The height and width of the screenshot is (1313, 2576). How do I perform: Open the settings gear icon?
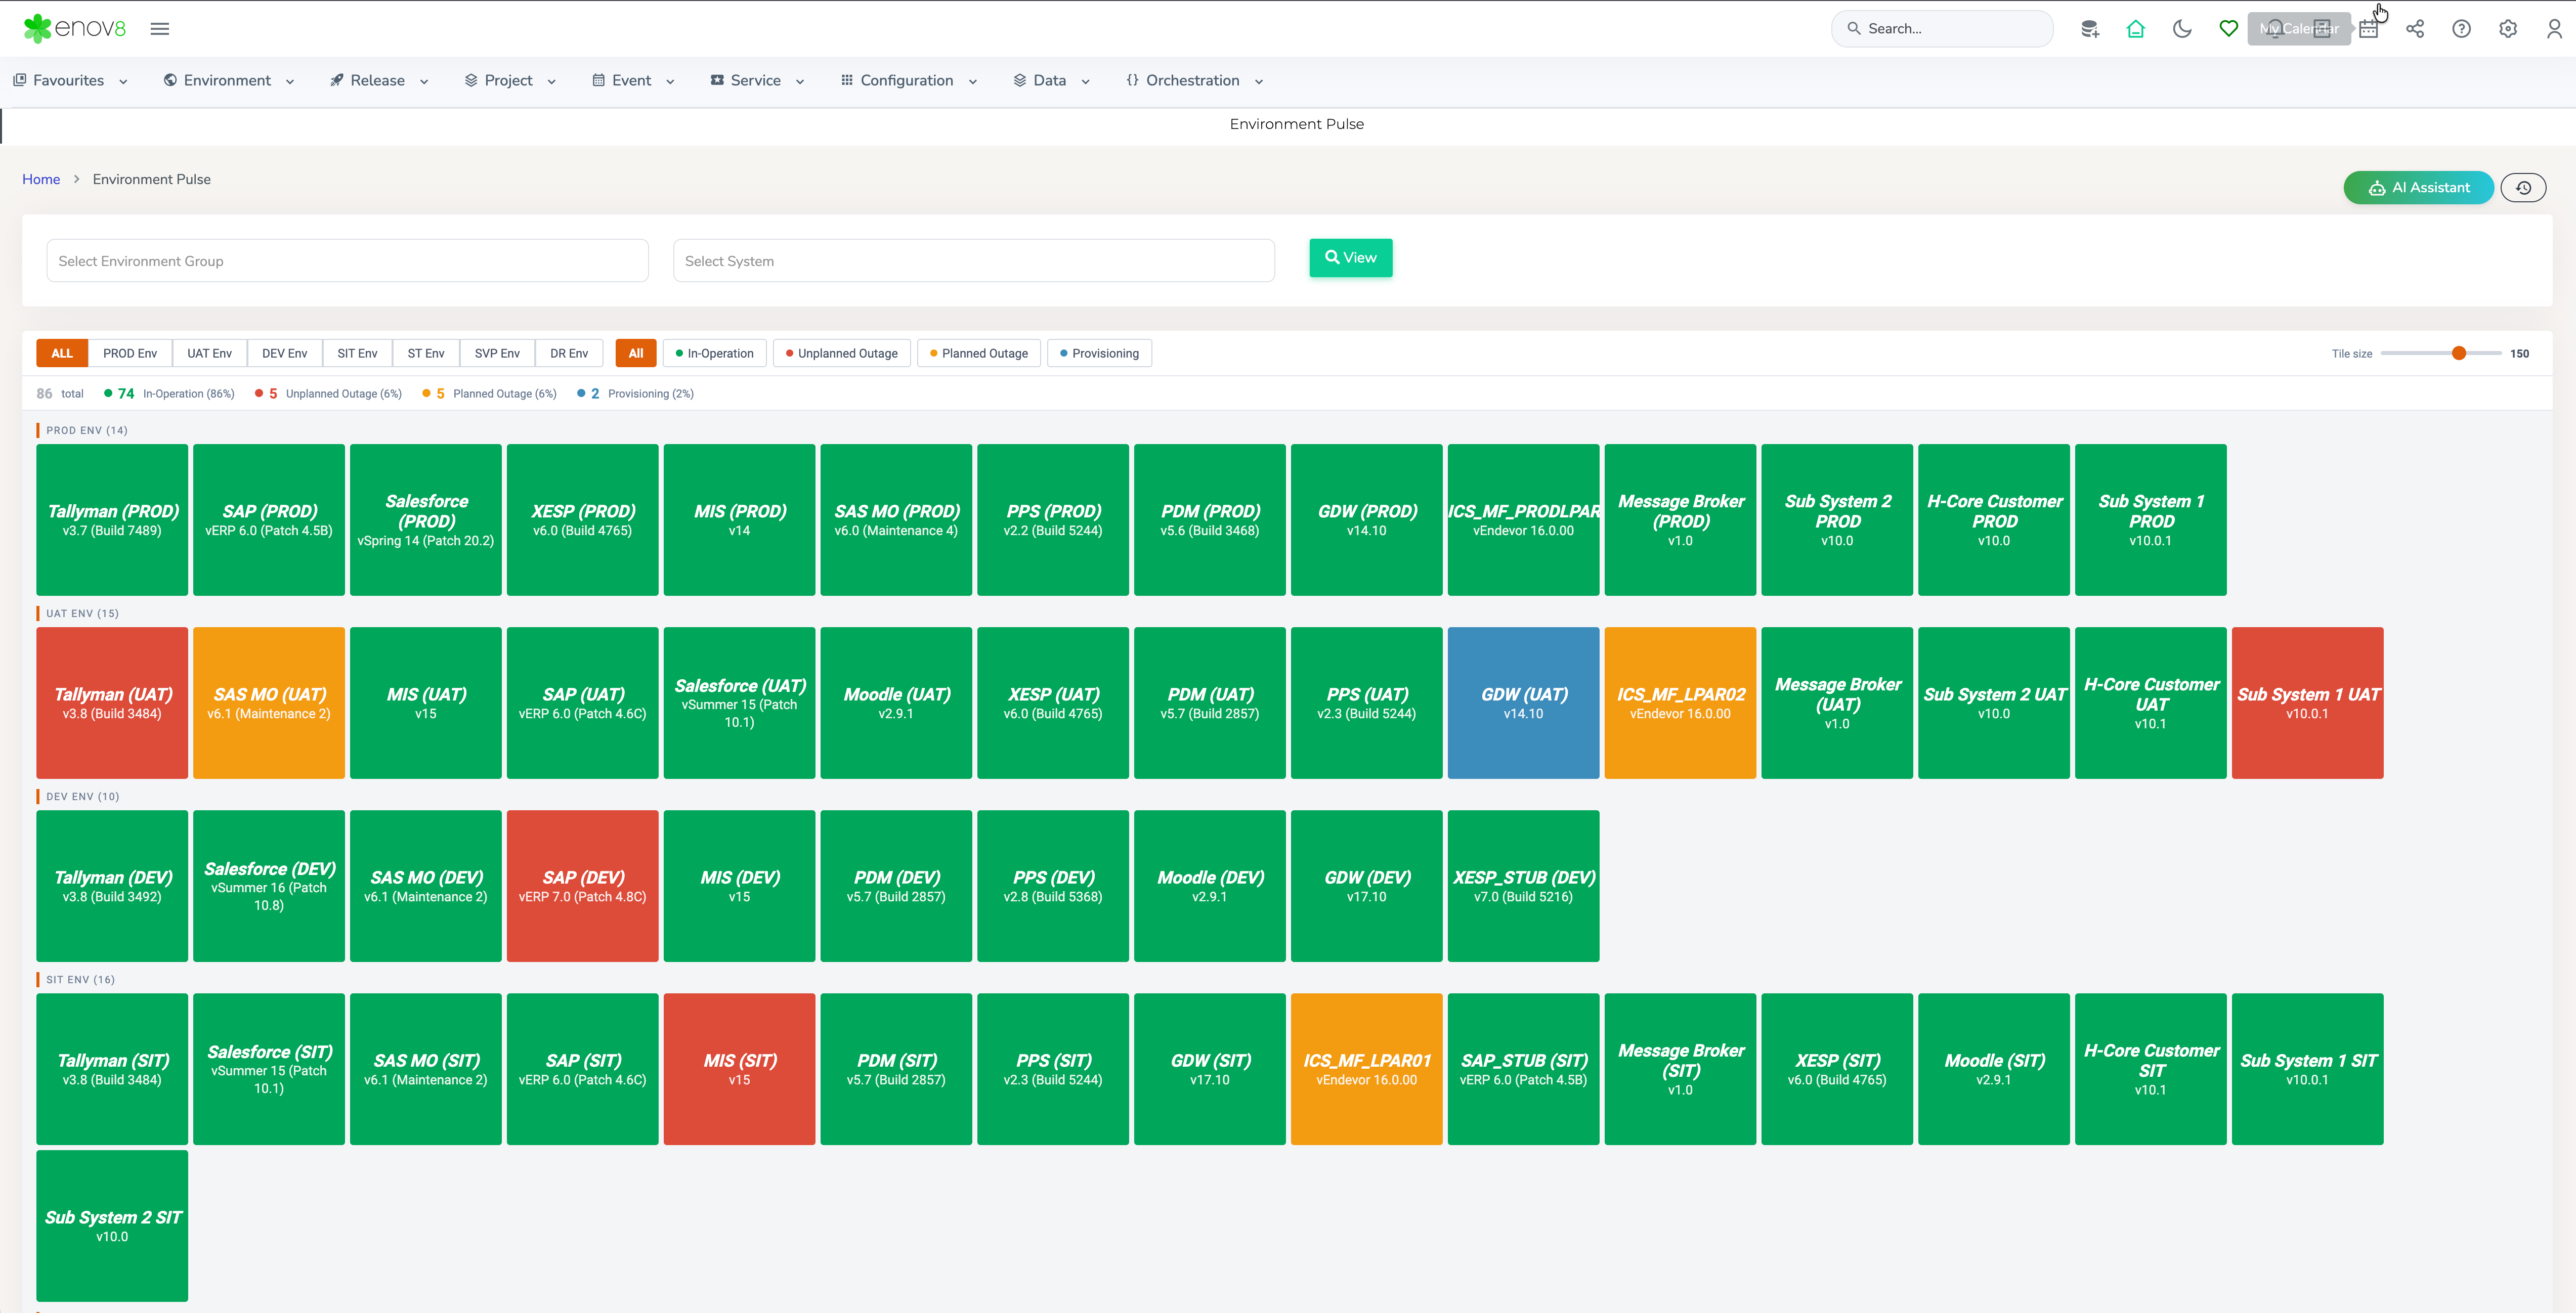[x=2508, y=29]
